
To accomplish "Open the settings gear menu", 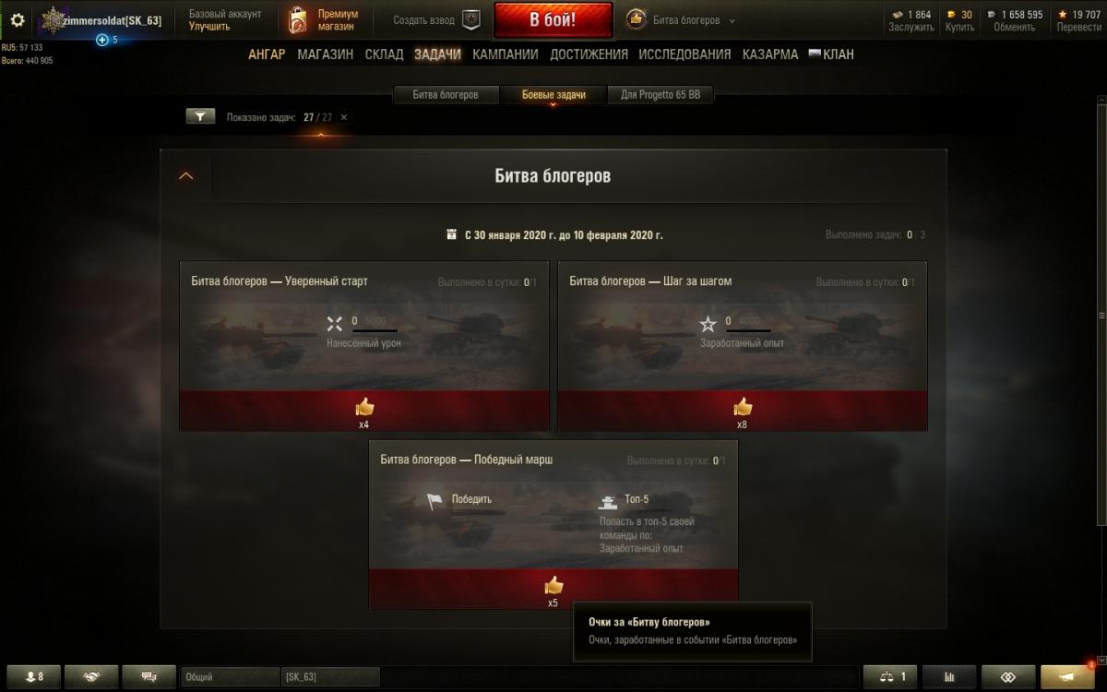I will click(x=18, y=20).
